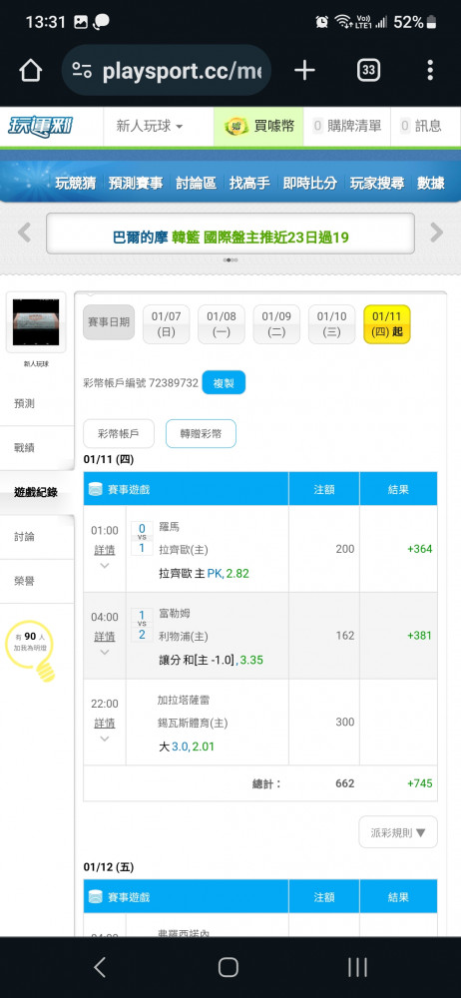Click the 轉贈彩幣 button
This screenshot has width=461, height=998.
click(201, 434)
